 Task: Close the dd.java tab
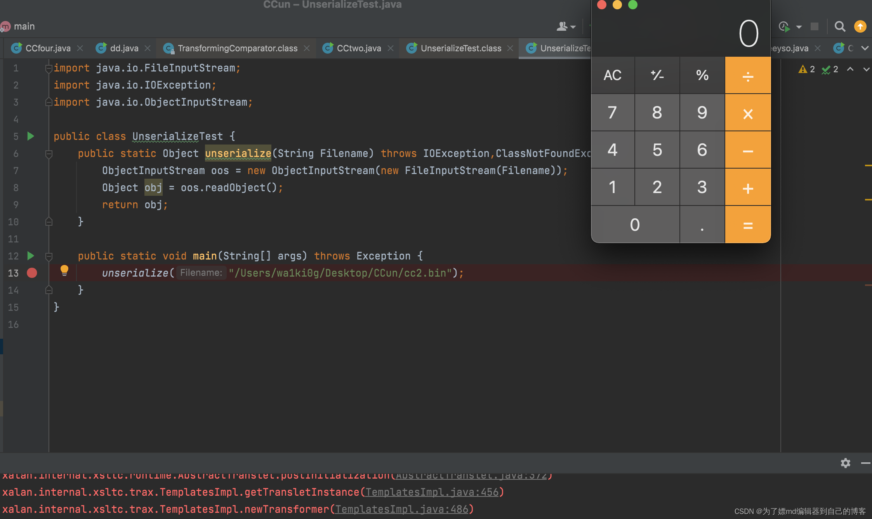point(148,48)
